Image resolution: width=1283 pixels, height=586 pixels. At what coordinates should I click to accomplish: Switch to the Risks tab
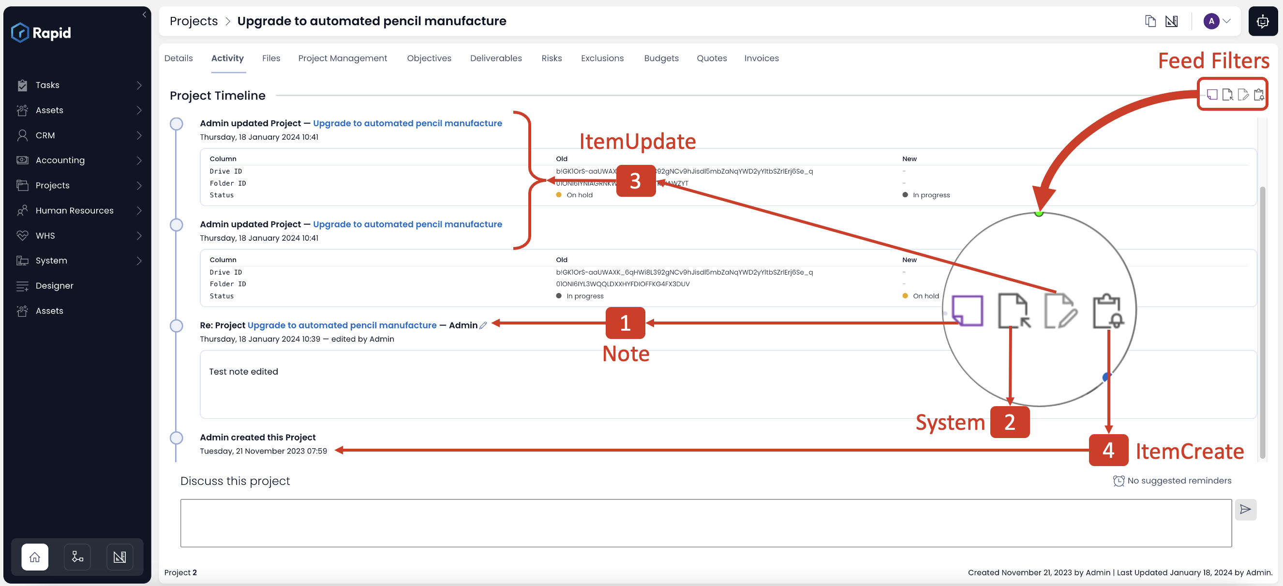tap(551, 58)
